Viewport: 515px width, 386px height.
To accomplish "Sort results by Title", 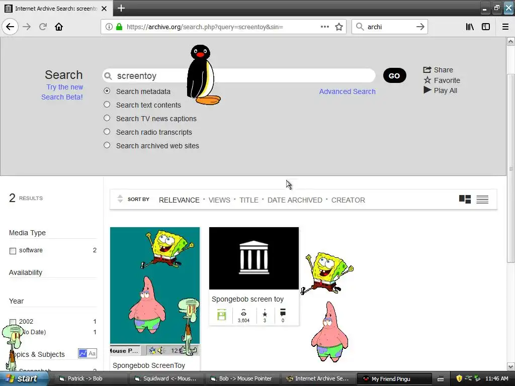I will 248,200.
